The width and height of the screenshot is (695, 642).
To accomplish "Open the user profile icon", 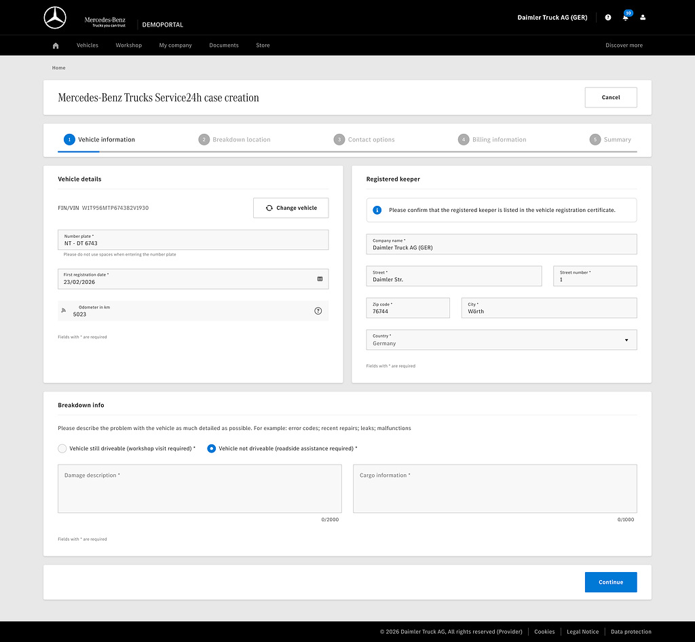I will coord(643,17).
